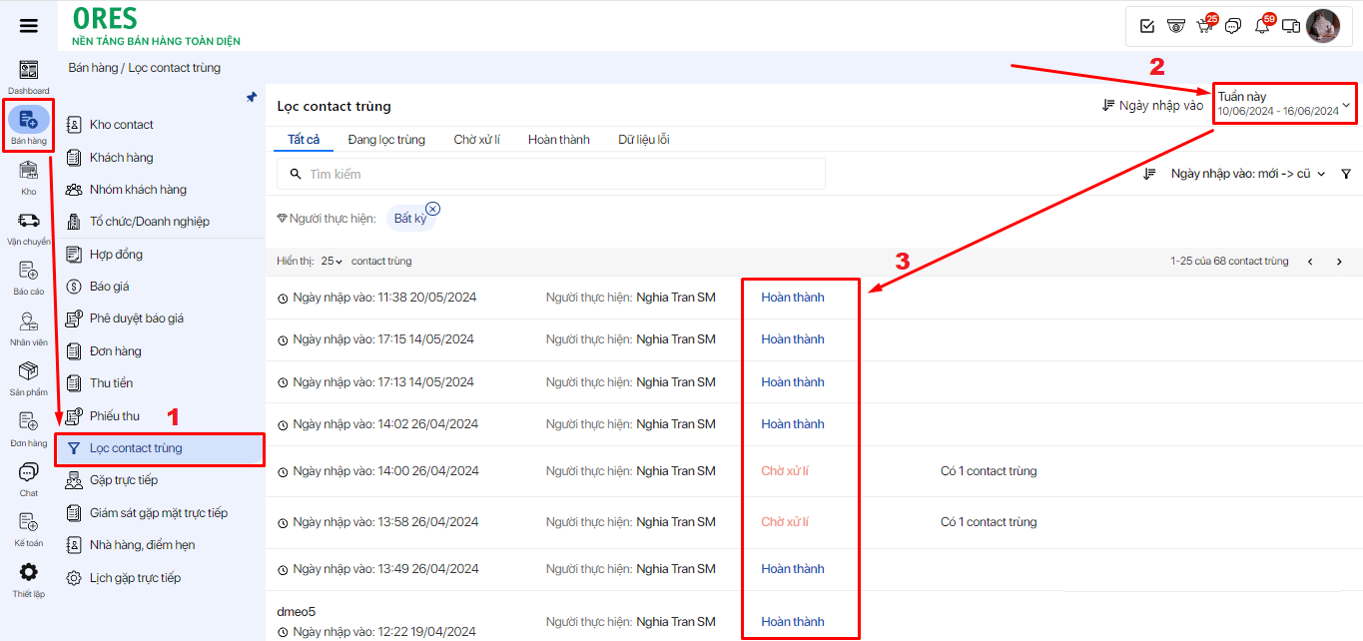Go to next page of contact list
The image size is (1363, 641).
point(1339,262)
